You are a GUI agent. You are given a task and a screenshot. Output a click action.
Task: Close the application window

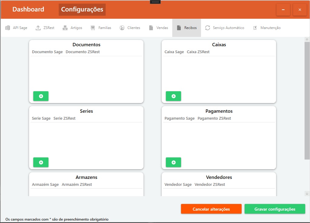(300, 10)
